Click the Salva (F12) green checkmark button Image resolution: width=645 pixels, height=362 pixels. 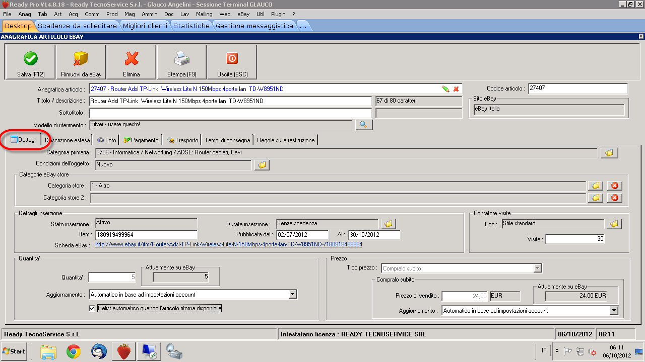click(x=30, y=62)
